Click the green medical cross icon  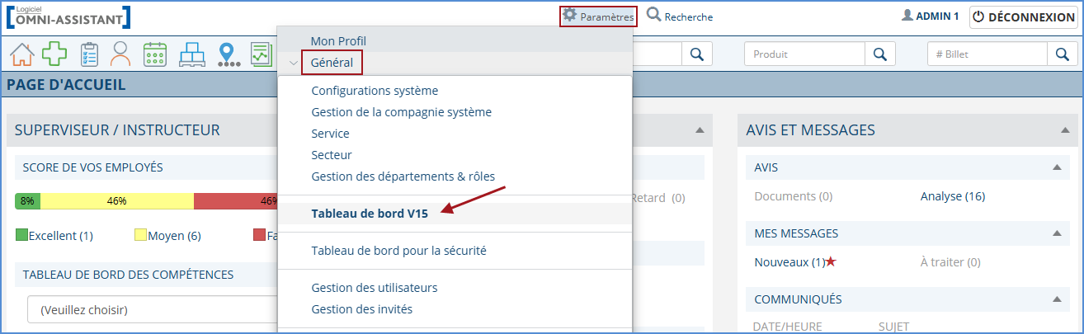[x=54, y=54]
